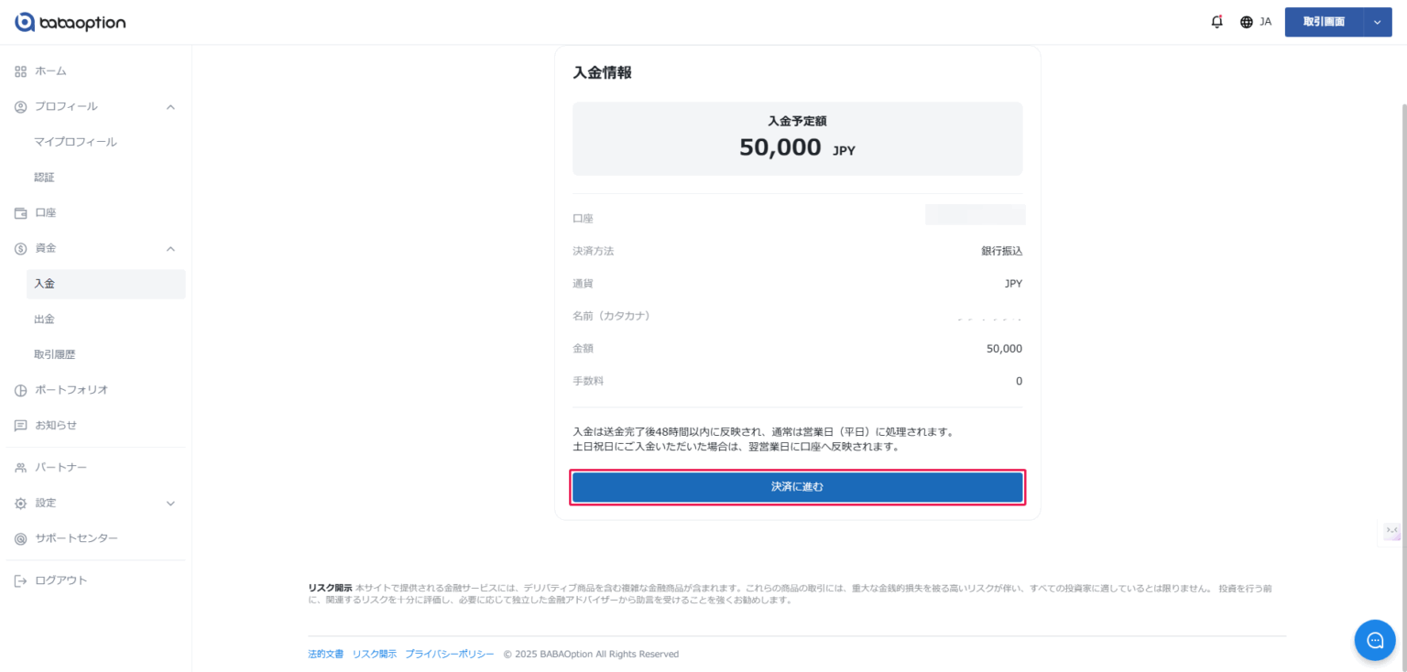
Task: Click the wallet icon for 口座
Action: pos(21,213)
